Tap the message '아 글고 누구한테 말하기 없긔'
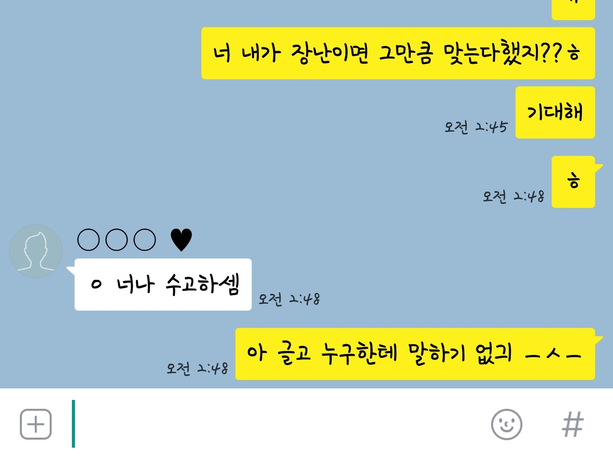 coord(415,354)
